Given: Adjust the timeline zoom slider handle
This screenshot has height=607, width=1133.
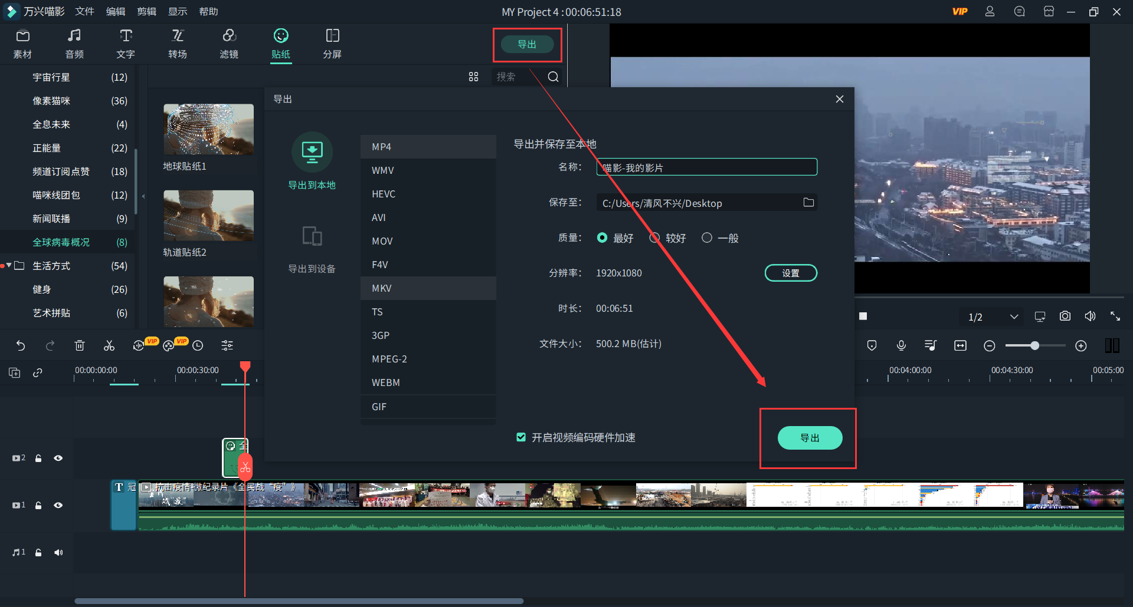Looking at the screenshot, I should 1034,346.
